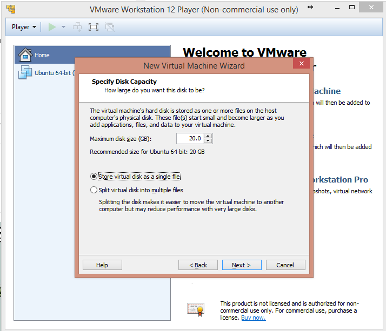The width and height of the screenshot is (386, 331).
Task: Click the Maximum disk size input field
Action: point(190,138)
